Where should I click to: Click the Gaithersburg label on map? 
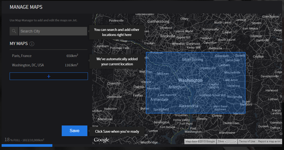tap(158, 21)
